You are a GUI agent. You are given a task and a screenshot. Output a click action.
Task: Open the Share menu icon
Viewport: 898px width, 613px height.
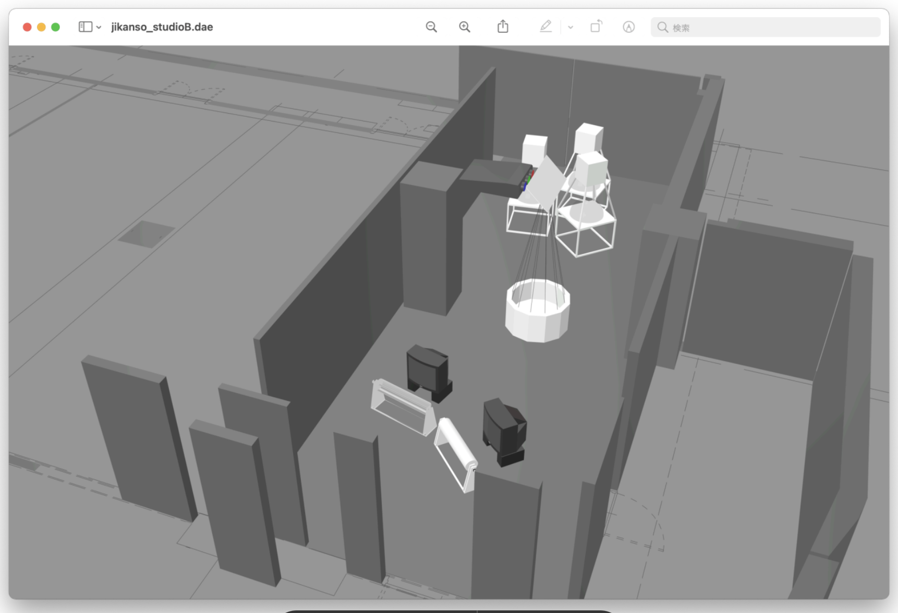coord(503,27)
